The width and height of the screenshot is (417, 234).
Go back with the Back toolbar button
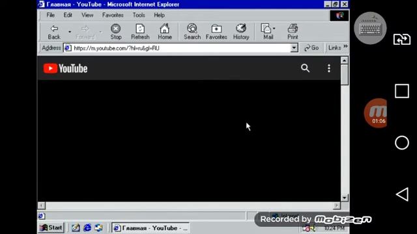pyautogui.click(x=54, y=32)
